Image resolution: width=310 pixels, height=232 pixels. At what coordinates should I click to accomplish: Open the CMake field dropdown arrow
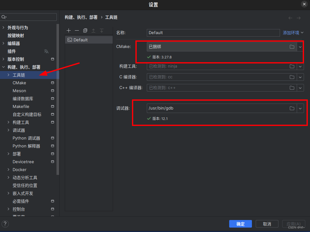[x=300, y=46]
